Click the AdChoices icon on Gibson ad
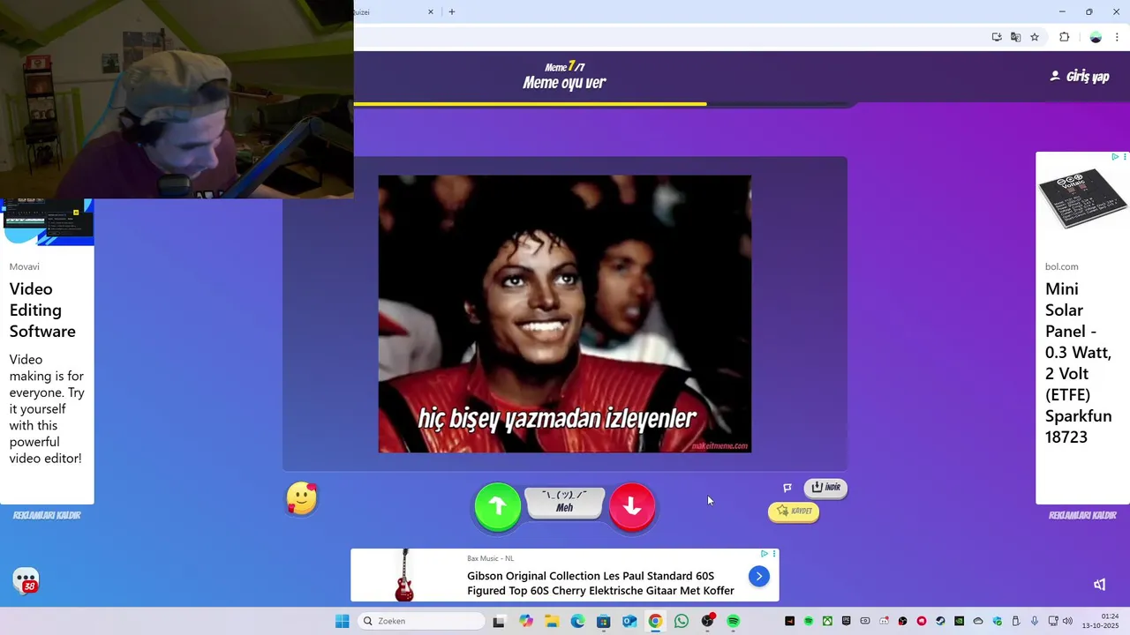This screenshot has height=635, width=1130. coord(765,554)
